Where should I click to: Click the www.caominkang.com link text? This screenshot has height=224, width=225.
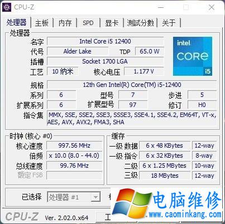point(185,215)
